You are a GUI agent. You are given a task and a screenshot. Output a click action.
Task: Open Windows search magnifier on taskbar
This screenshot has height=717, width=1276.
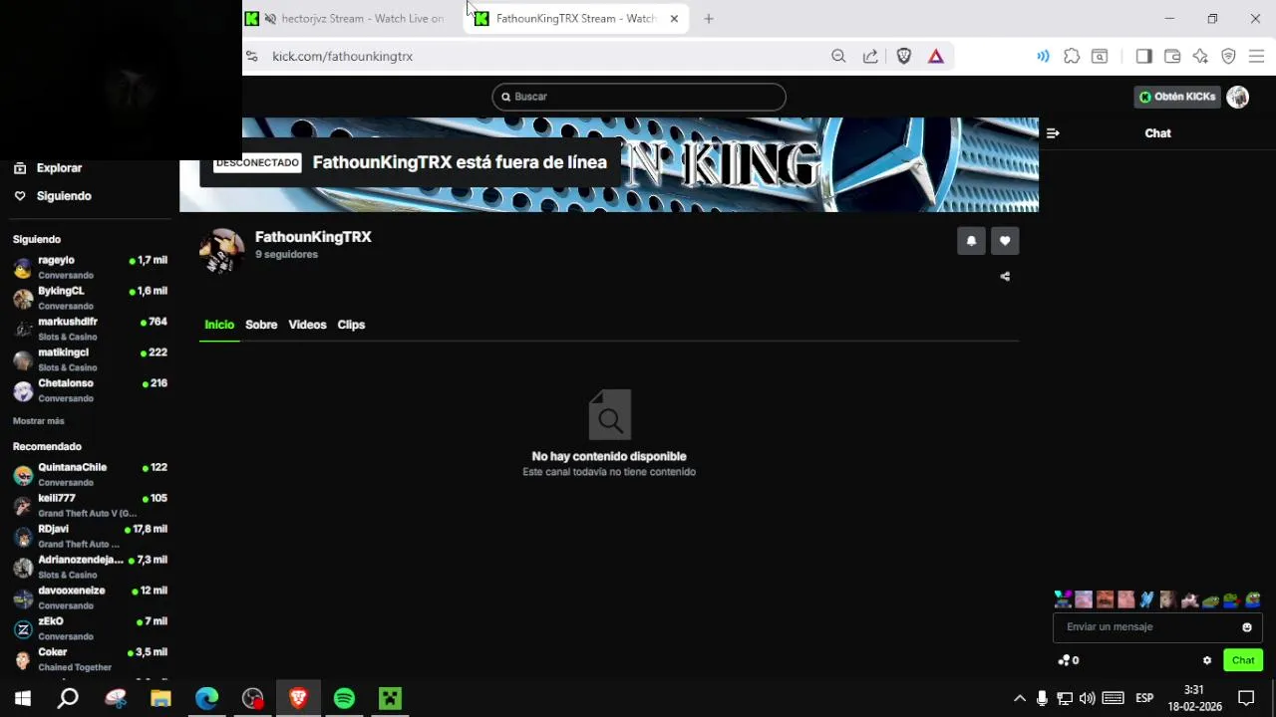(68, 698)
